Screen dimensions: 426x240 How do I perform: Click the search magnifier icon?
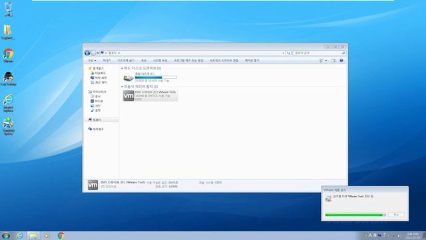point(343,53)
